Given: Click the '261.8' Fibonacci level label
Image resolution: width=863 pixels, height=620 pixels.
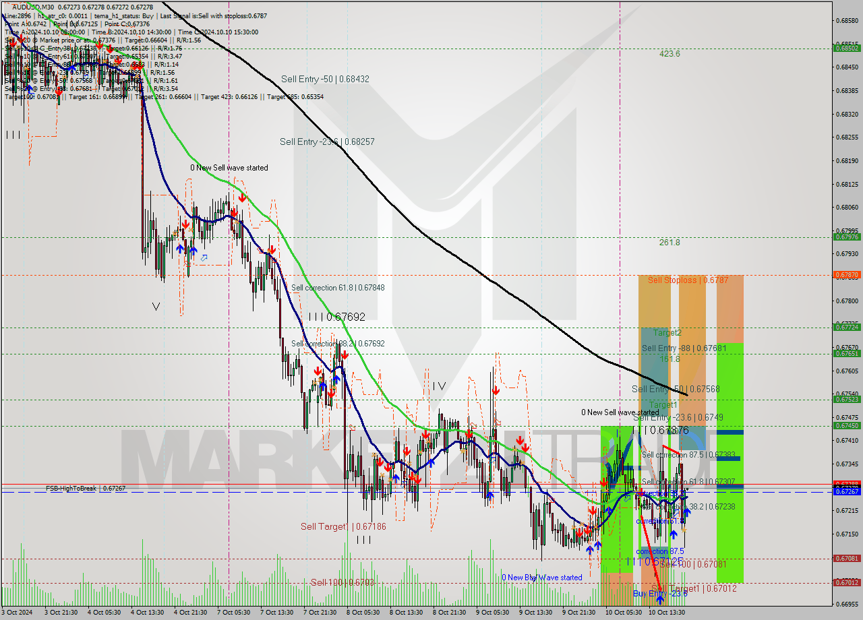Looking at the screenshot, I should [x=669, y=243].
